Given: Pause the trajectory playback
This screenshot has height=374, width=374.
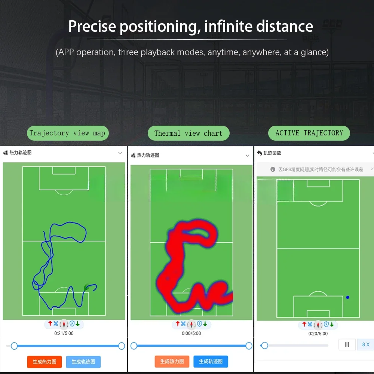Looking at the screenshot, I should click(347, 344).
